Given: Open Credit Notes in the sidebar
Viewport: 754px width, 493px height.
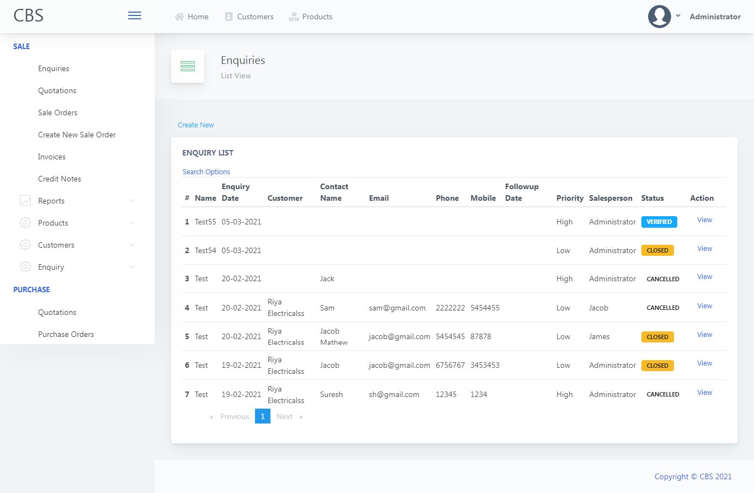Looking at the screenshot, I should pos(60,179).
